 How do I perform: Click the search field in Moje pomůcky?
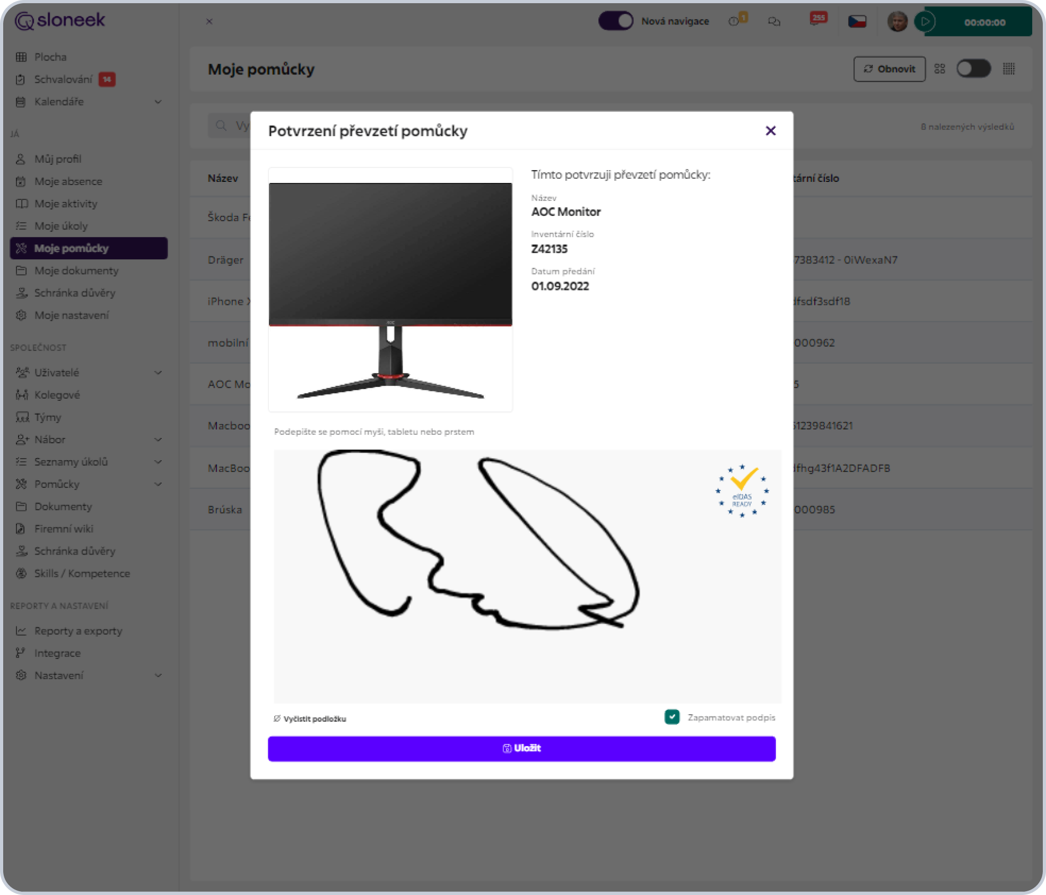tap(229, 126)
